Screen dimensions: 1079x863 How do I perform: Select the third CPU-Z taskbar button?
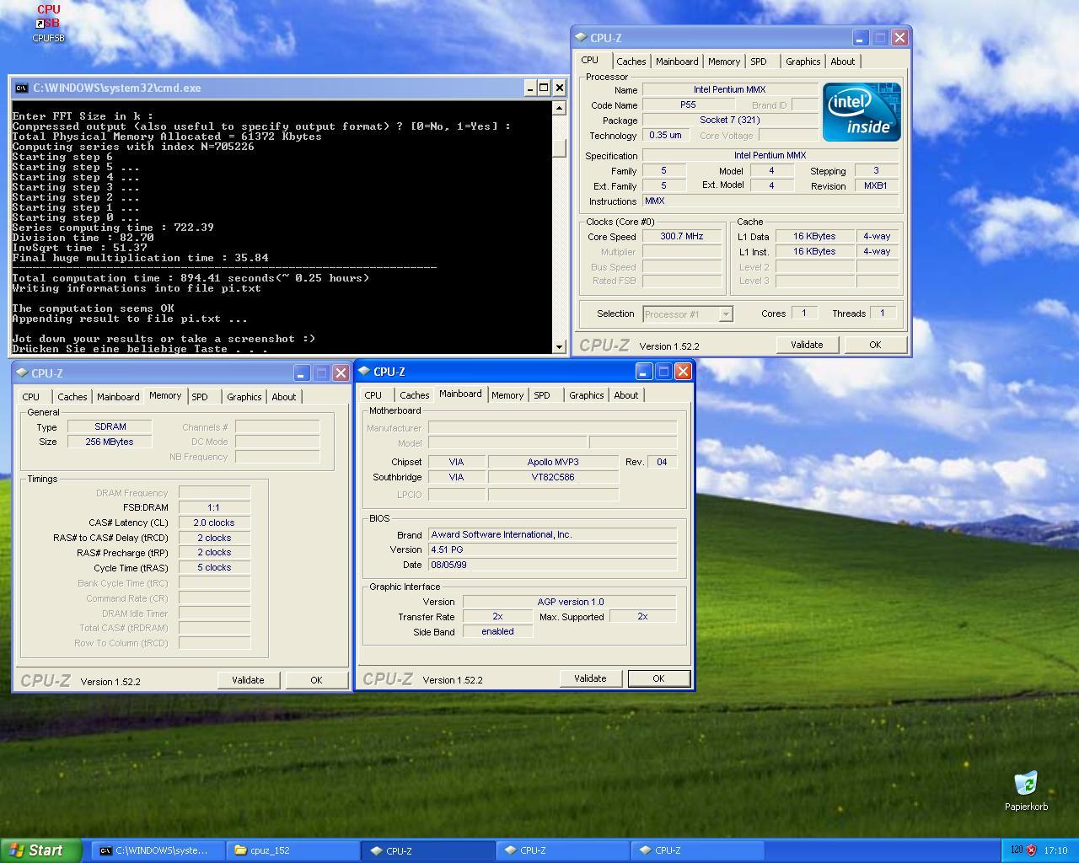click(x=697, y=850)
